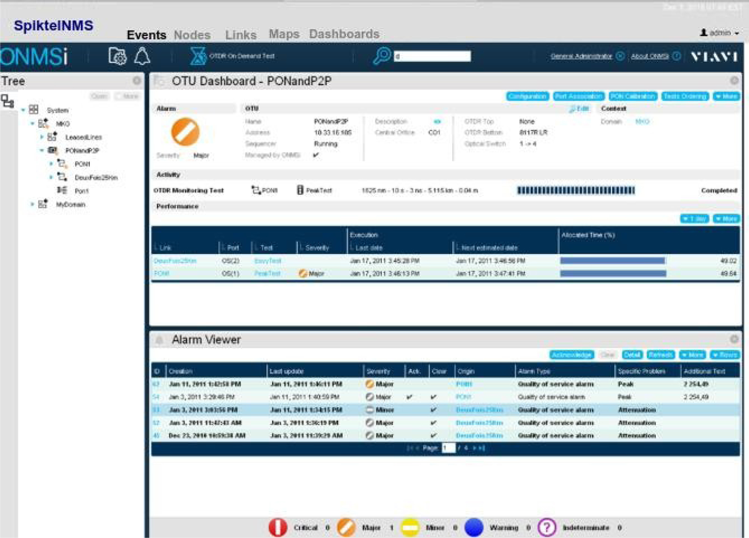Click the orange Major alarm severity icon
This screenshot has width=749, height=538.
(185, 132)
